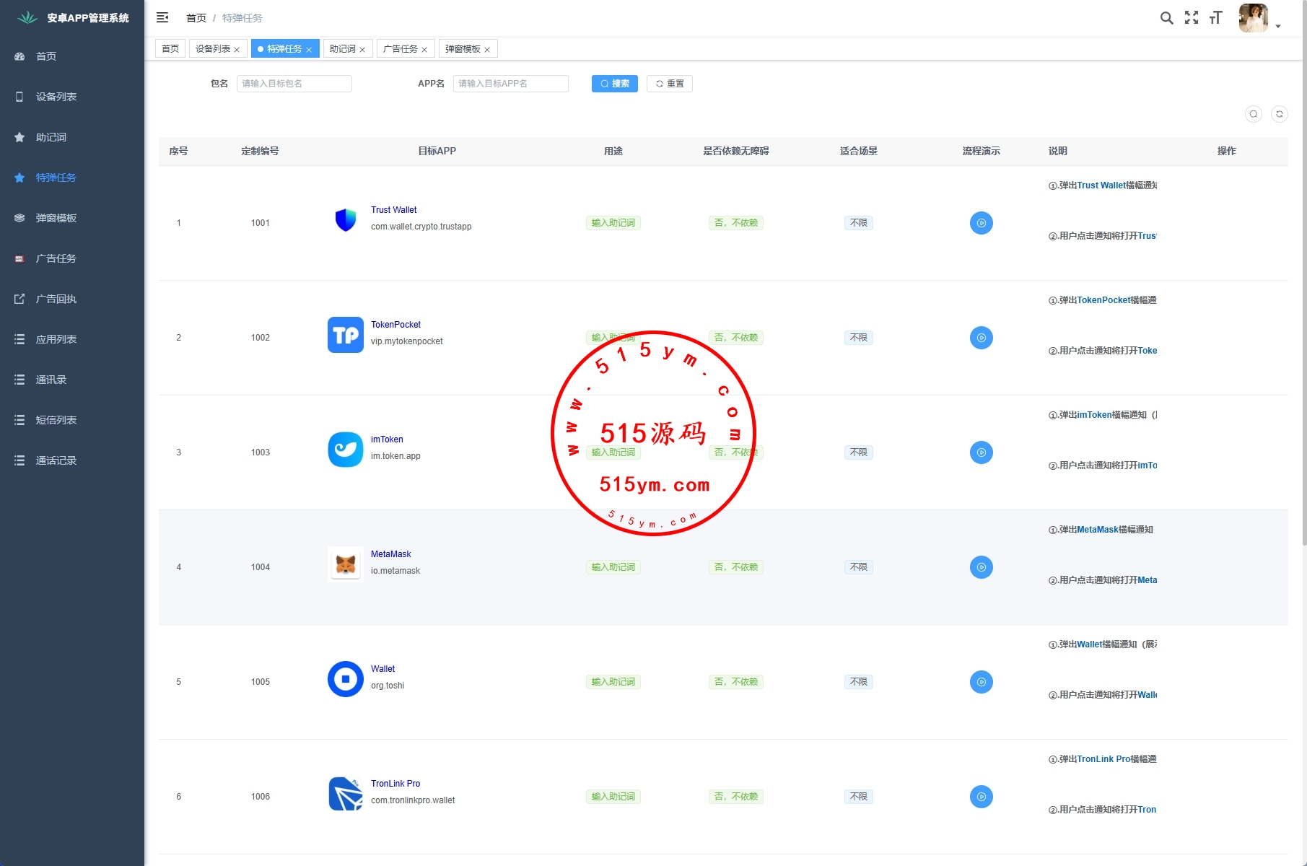Open 短信列表 in the sidebar

pos(72,420)
